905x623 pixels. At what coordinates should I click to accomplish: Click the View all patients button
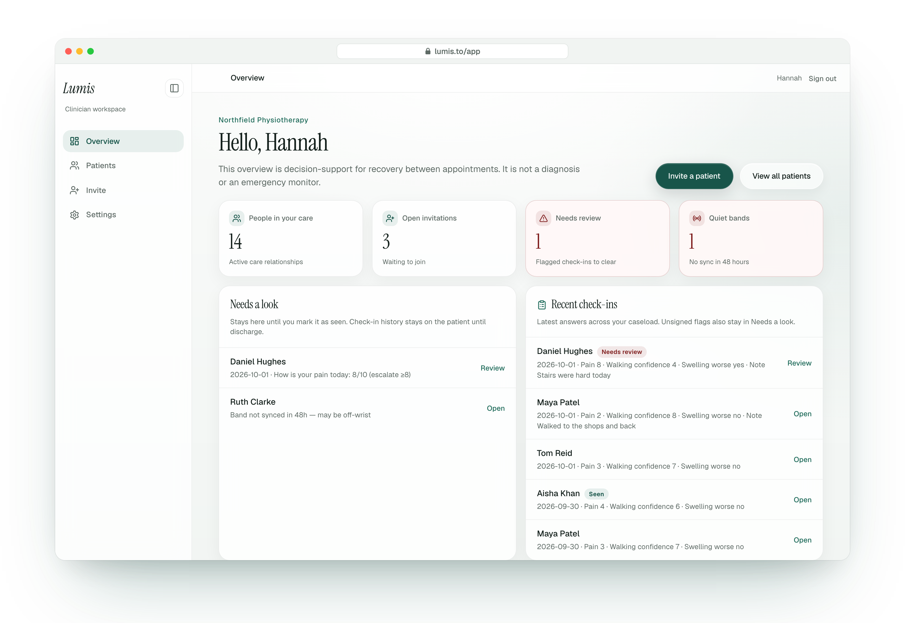pyautogui.click(x=781, y=176)
